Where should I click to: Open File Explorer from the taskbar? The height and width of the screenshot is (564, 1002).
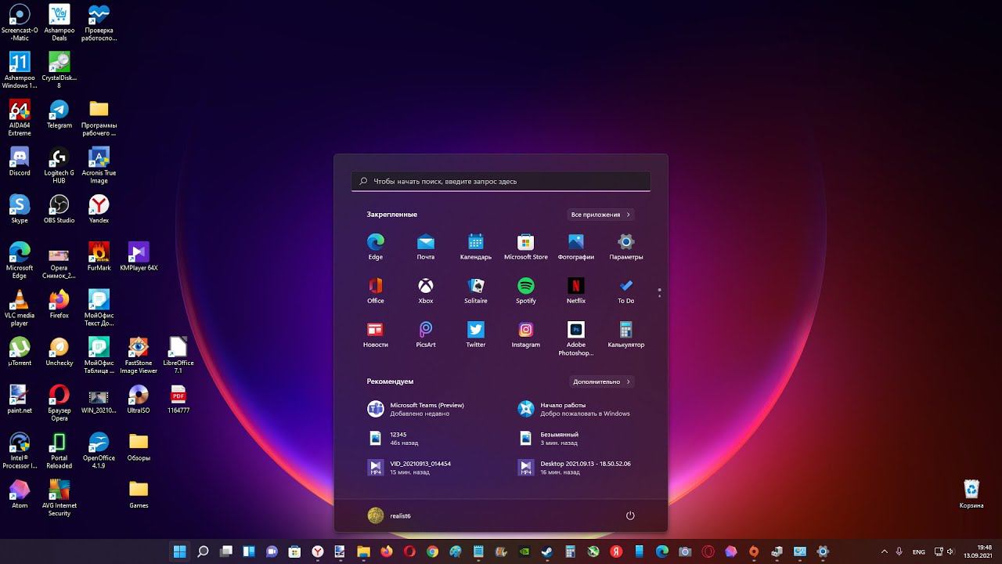[x=363, y=551]
